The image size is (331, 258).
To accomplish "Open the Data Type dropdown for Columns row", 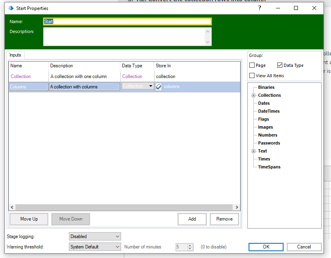I will [x=151, y=86].
